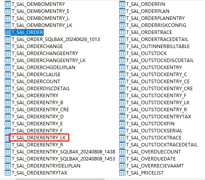Select T_SAL_OVERRECIEVAAMT table entry
Image resolution: width=205 pixels, height=180 pixels.
click(155, 166)
